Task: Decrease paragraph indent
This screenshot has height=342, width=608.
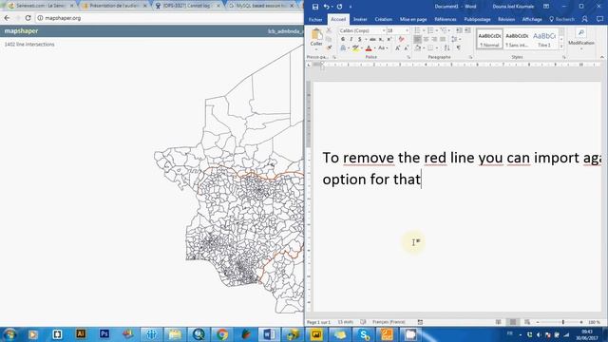Action: pos(459,30)
